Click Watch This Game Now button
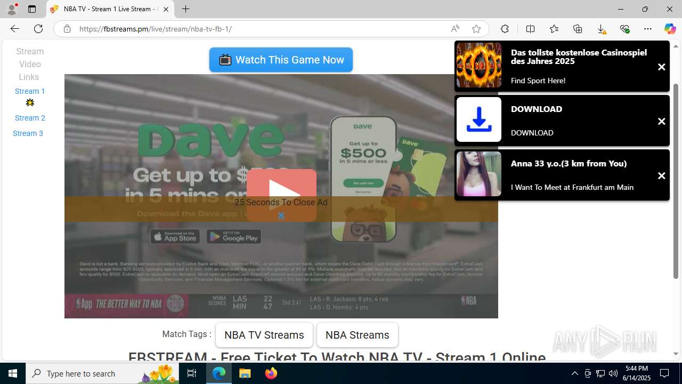This screenshot has height=384, width=682. coord(281,60)
